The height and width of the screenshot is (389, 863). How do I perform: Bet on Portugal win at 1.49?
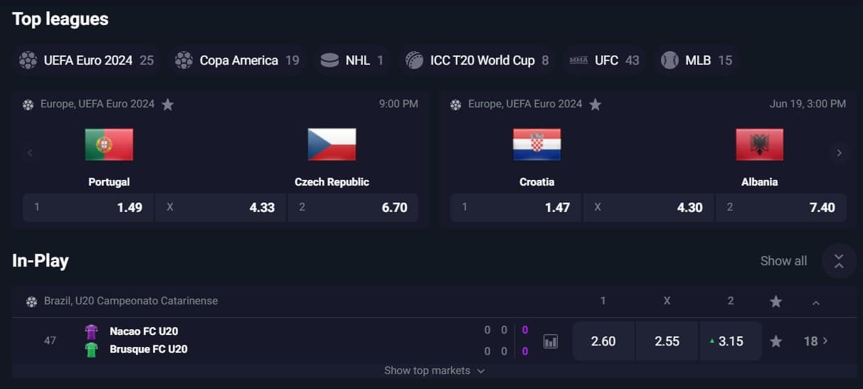(x=88, y=208)
